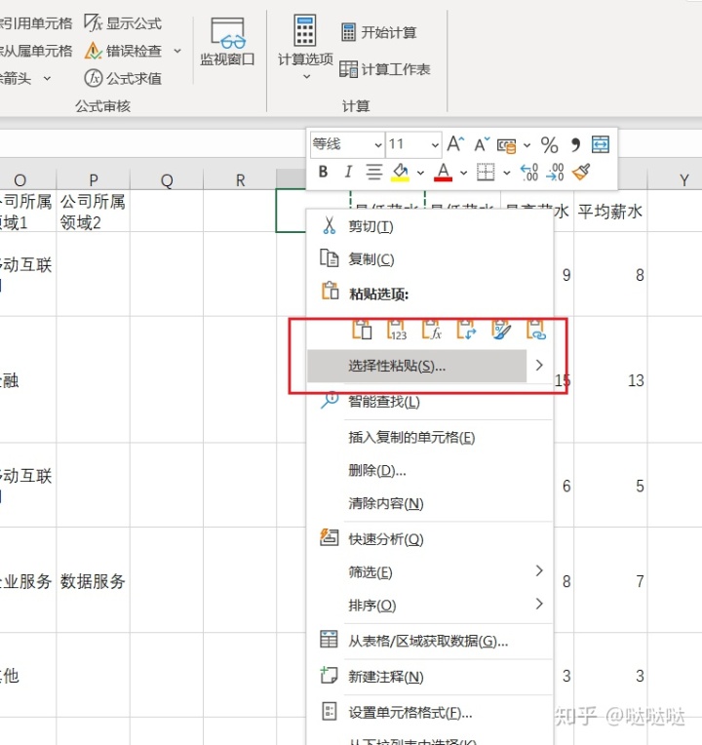
Task: Choose Copy (复制) from context menu
Action: [x=430, y=259]
